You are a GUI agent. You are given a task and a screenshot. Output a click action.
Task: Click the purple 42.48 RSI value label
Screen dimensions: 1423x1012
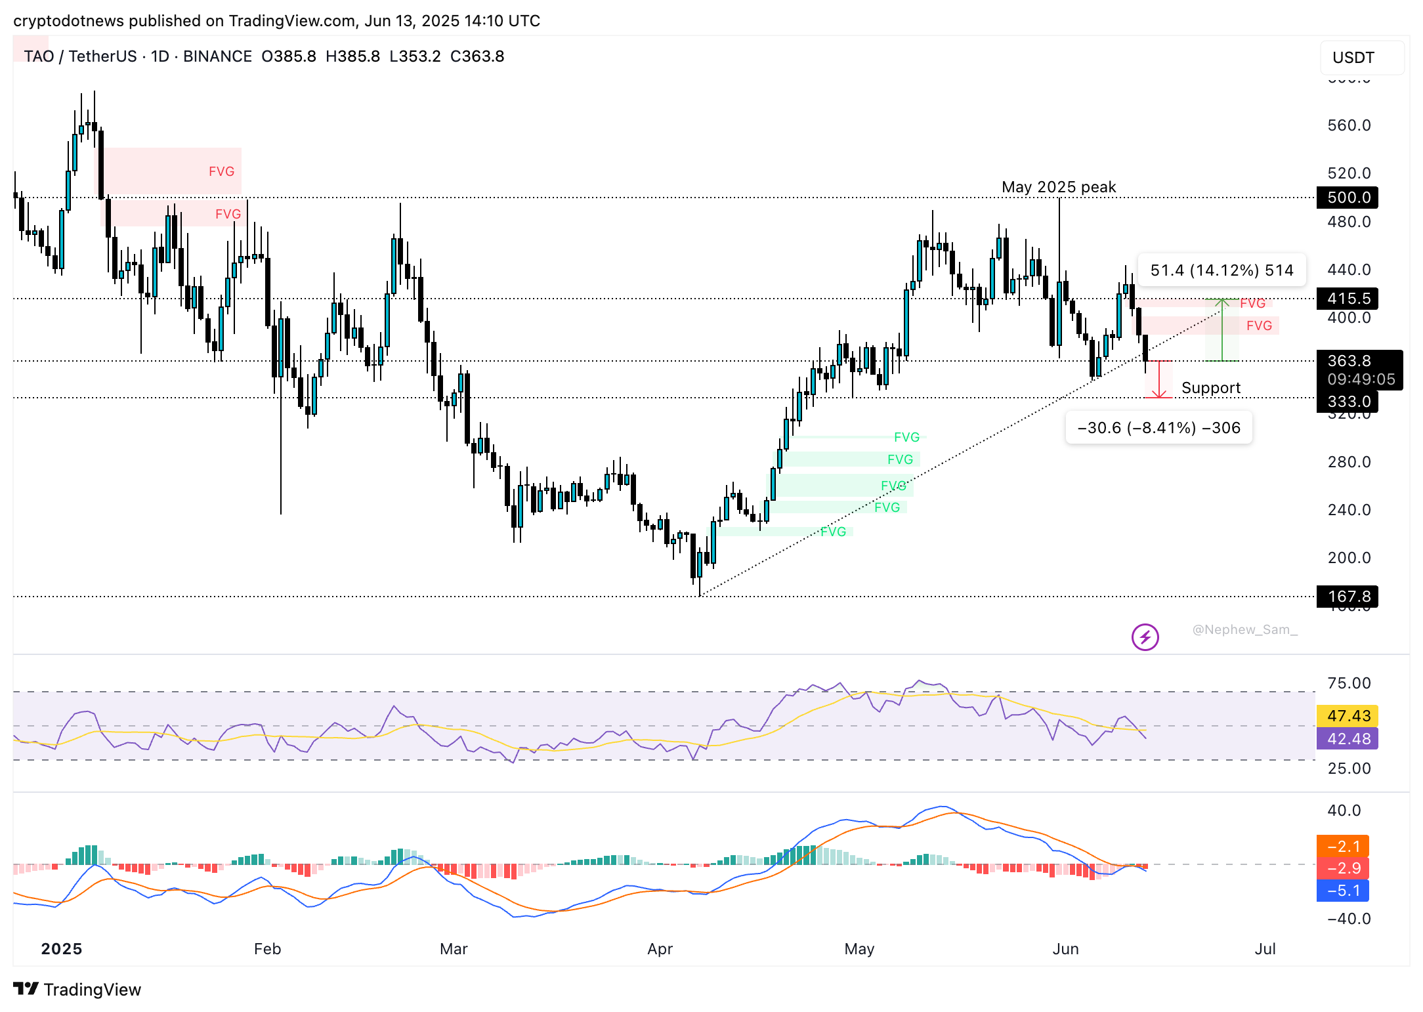pyautogui.click(x=1348, y=739)
